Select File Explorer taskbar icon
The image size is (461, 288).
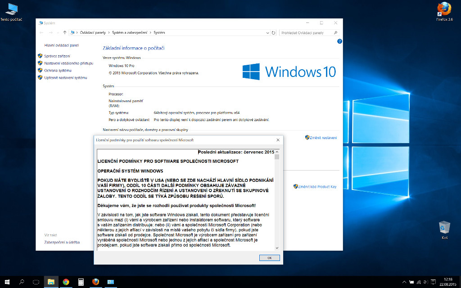click(x=51, y=282)
